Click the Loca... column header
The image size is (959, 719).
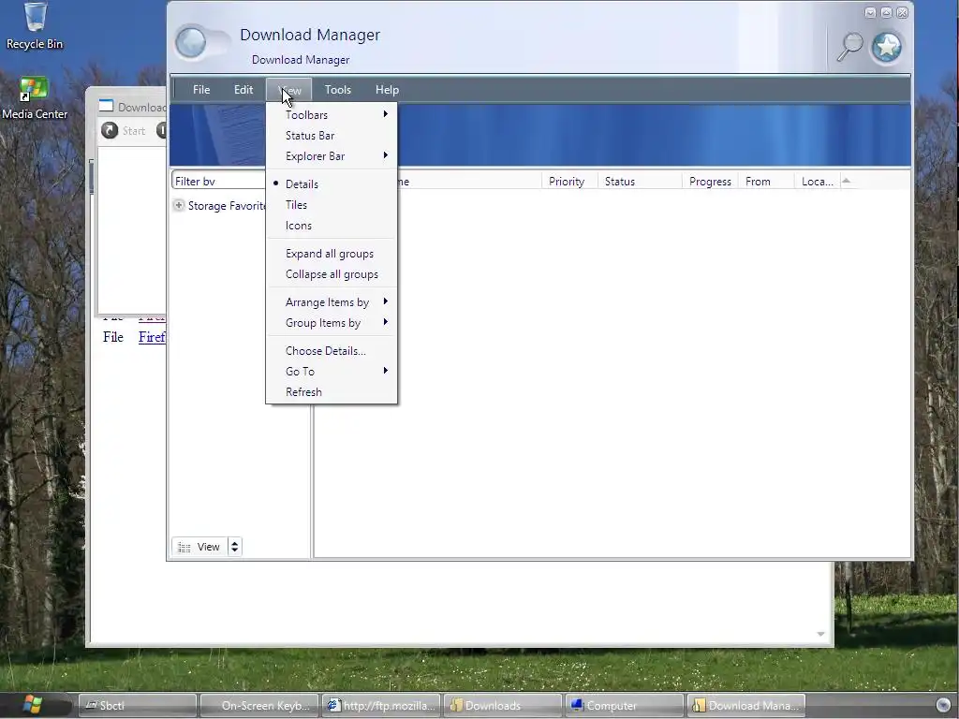[x=817, y=182]
